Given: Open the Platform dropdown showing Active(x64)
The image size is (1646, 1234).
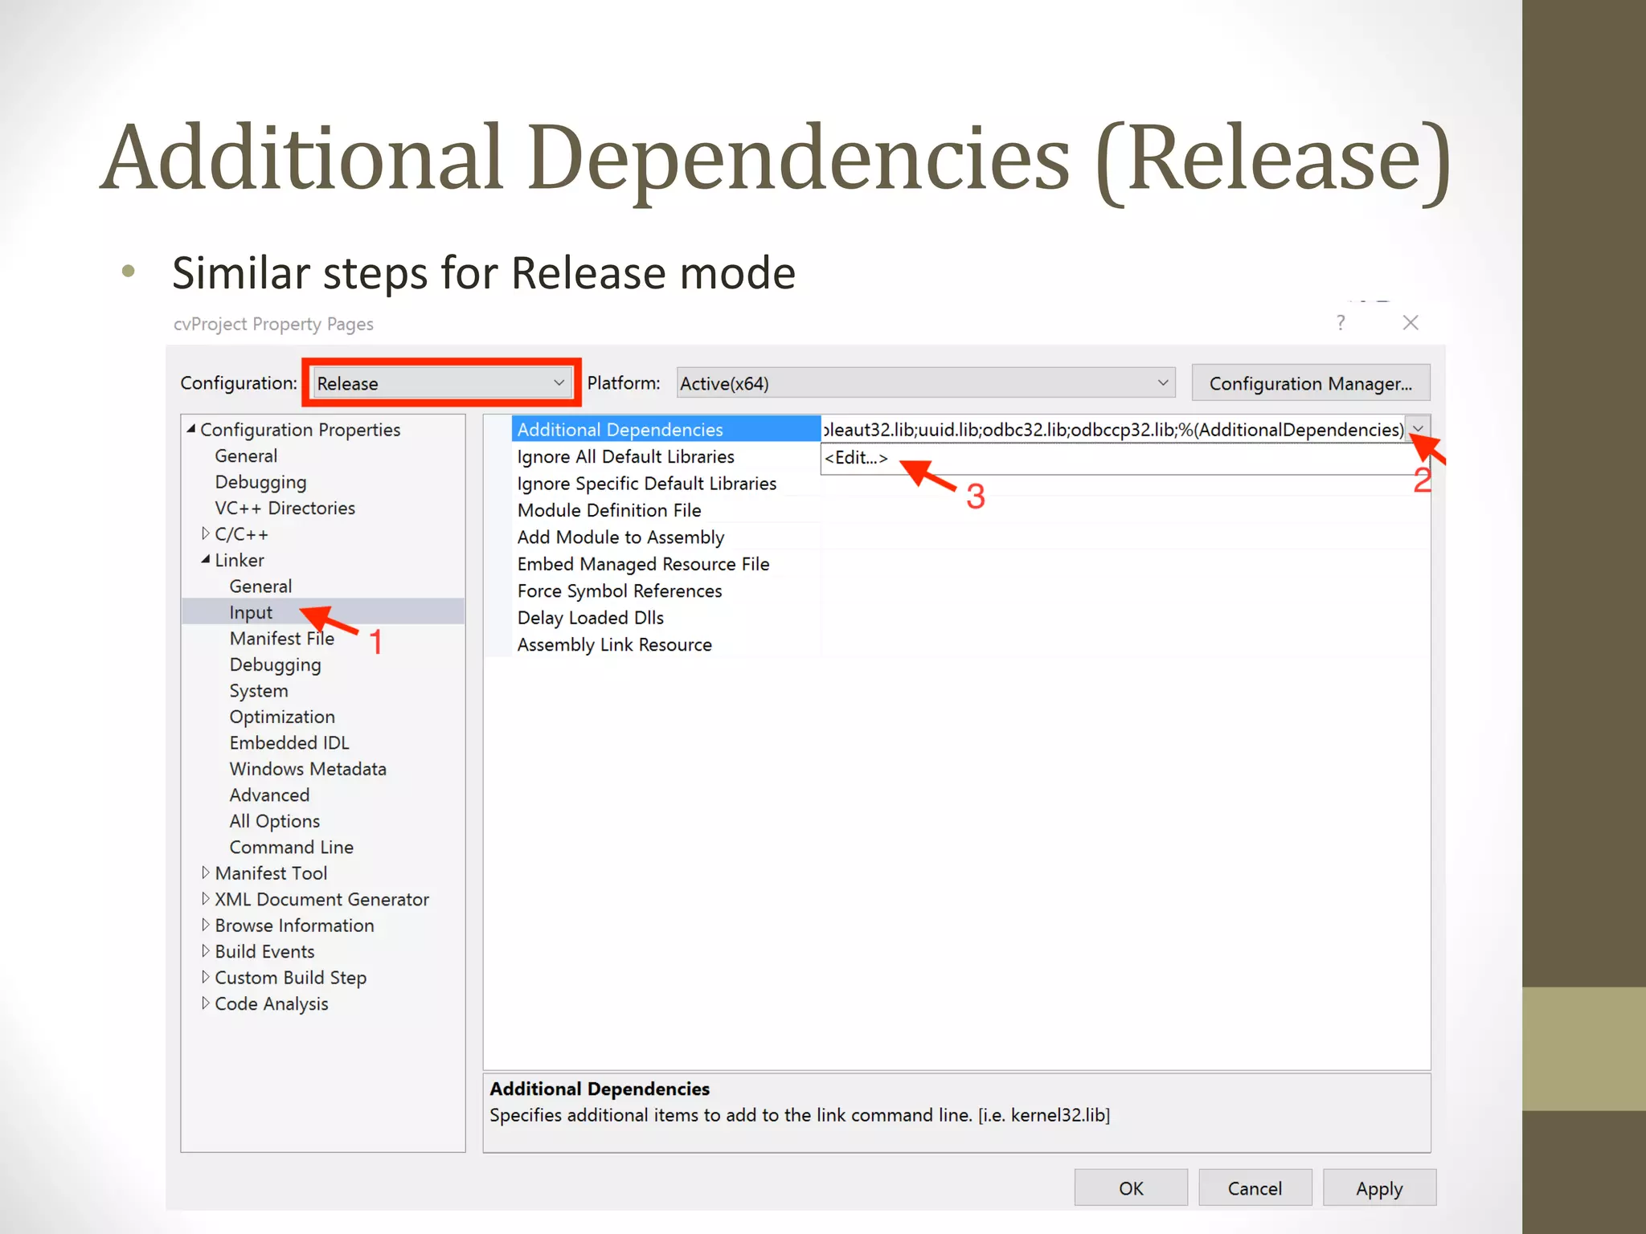Looking at the screenshot, I should [x=924, y=383].
